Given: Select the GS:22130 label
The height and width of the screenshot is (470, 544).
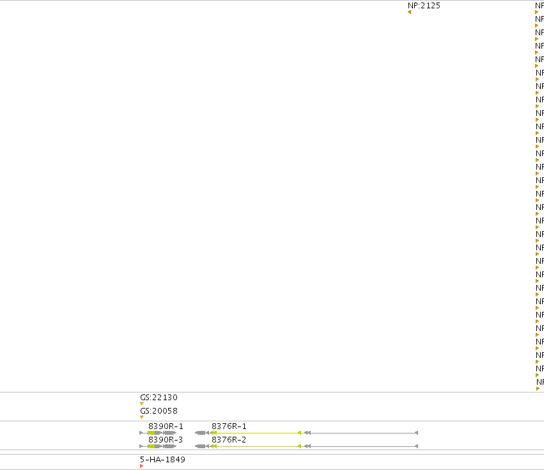Looking at the screenshot, I should coord(159,398).
